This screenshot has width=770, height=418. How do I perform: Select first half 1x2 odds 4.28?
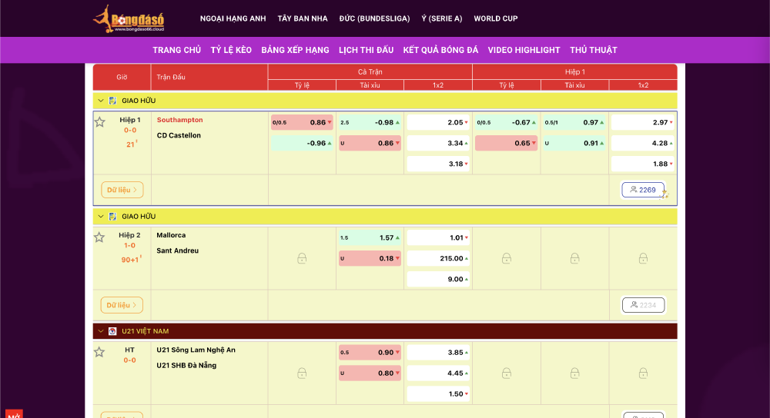[643, 143]
